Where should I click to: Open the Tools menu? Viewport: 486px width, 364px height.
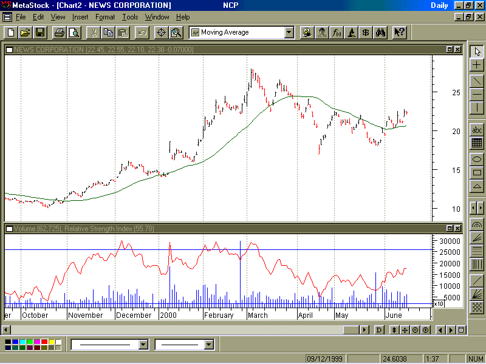(130, 17)
